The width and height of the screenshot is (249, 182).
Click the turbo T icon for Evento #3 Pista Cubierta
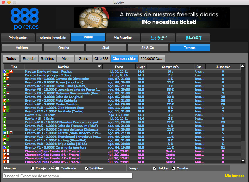pyautogui.click(x=5, y=100)
